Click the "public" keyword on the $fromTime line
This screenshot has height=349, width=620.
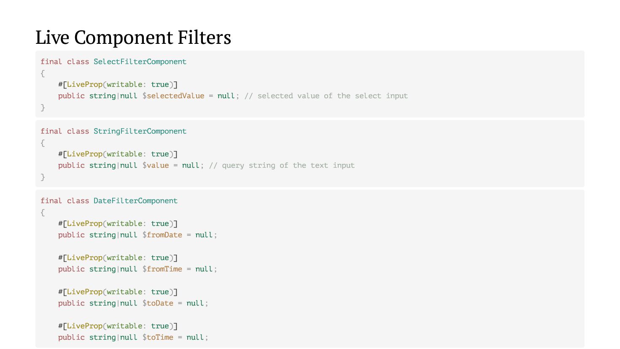(71, 269)
